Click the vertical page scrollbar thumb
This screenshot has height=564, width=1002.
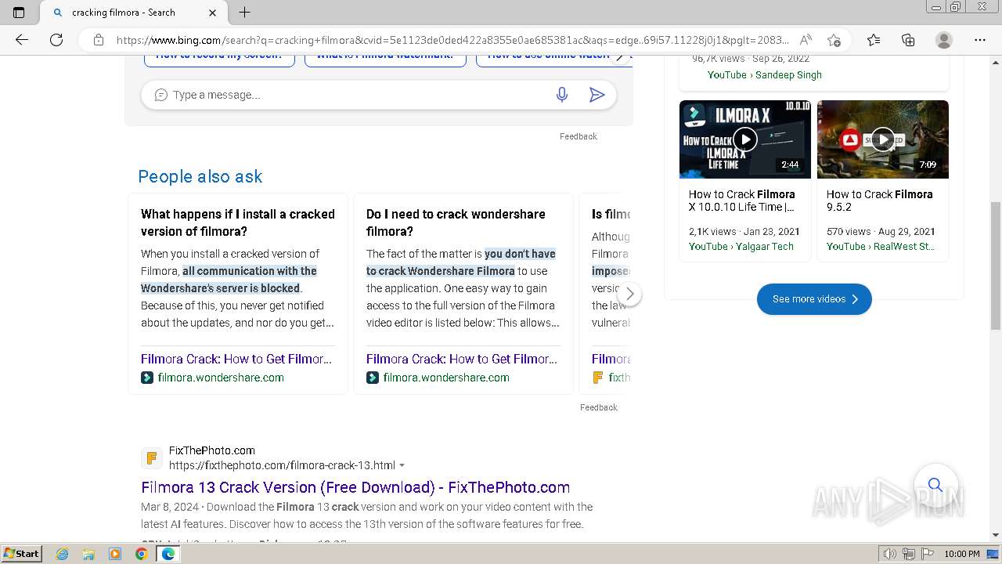point(996,265)
